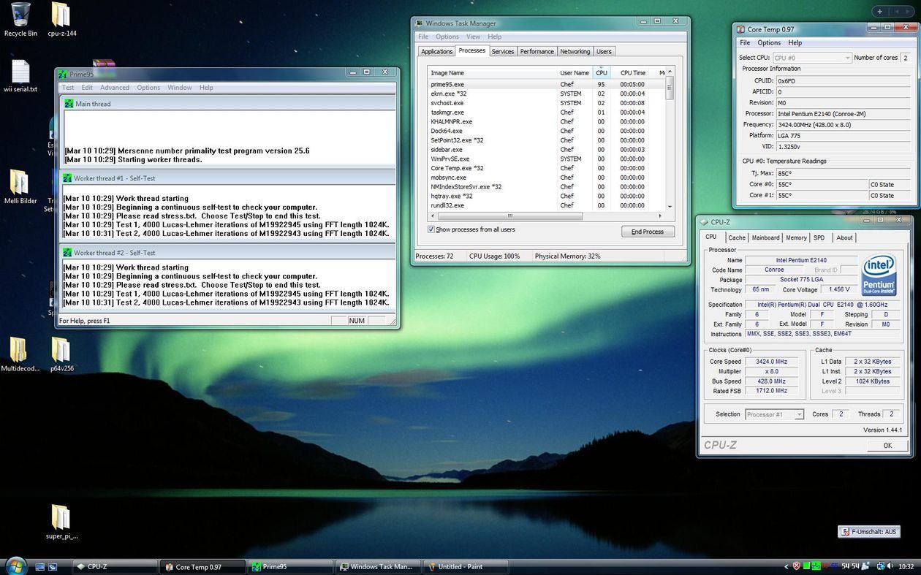Open the Window menu in Prime95
This screenshot has height=575, width=921.
click(x=180, y=88)
